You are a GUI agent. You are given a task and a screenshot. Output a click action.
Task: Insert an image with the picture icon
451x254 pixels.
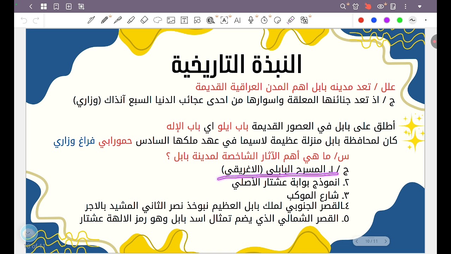[171, 20]
